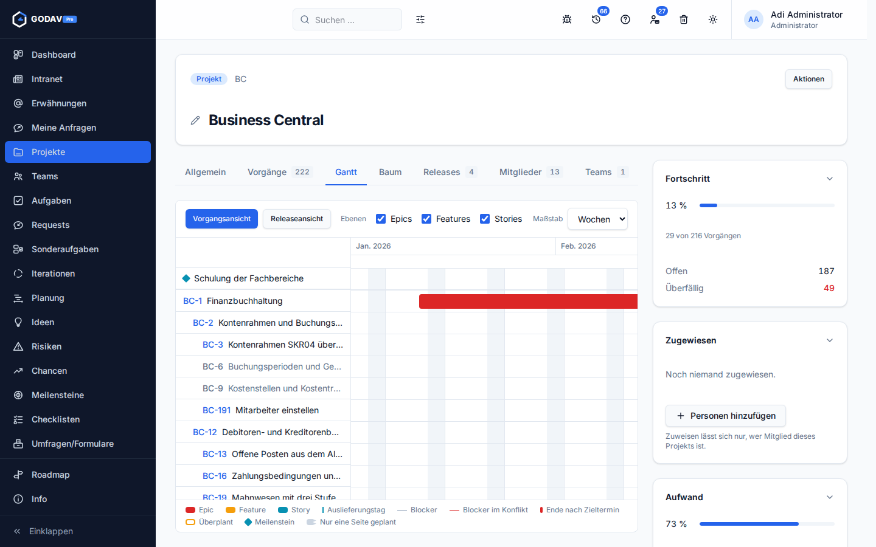Focus the Suchen search field

pos(347,19)
